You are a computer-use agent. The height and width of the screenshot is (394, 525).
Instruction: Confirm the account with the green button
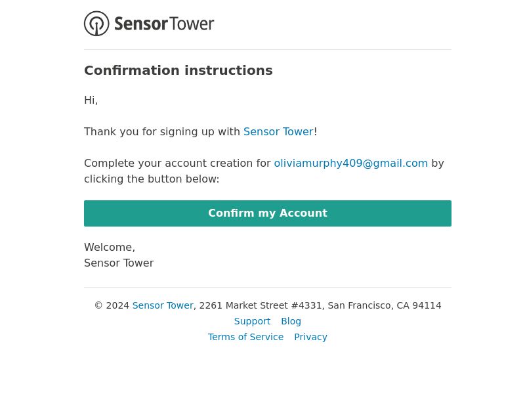pos(268,213)
